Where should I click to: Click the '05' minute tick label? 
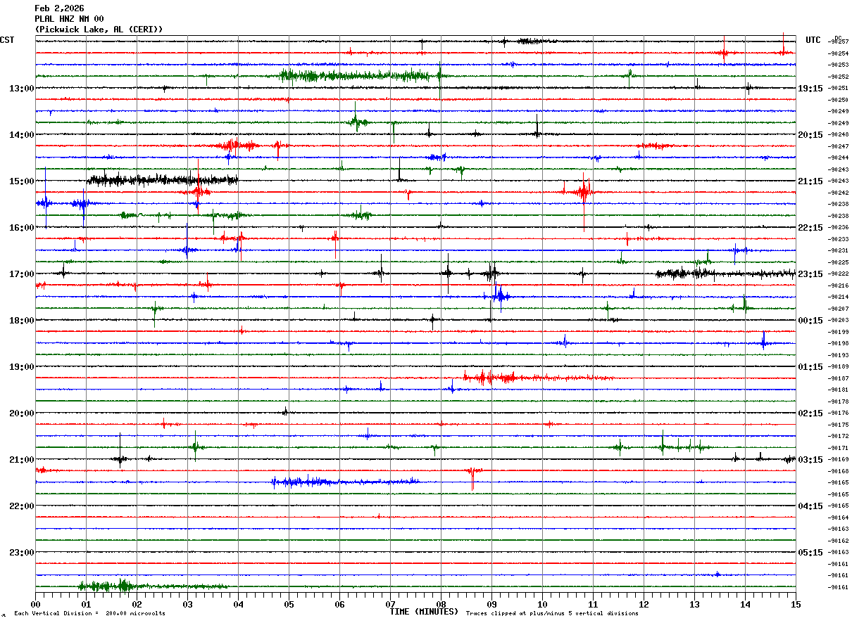[289, 604]
